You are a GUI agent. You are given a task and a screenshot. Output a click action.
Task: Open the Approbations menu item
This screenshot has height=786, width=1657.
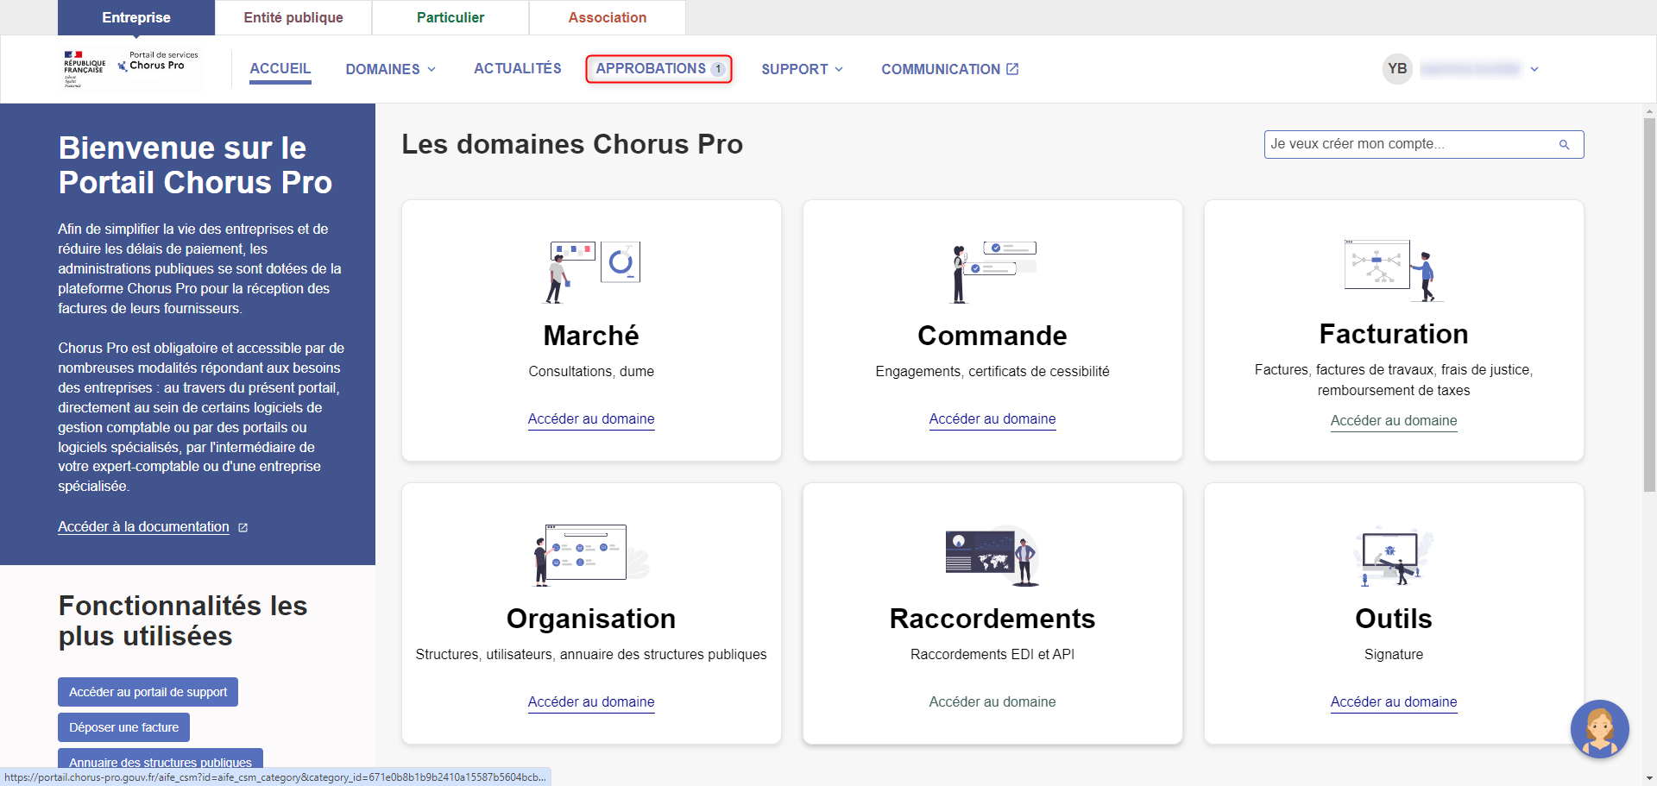659,69
